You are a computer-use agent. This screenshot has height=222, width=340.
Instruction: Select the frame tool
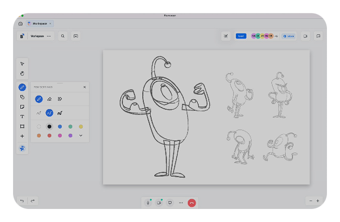[x=22, y=126]
